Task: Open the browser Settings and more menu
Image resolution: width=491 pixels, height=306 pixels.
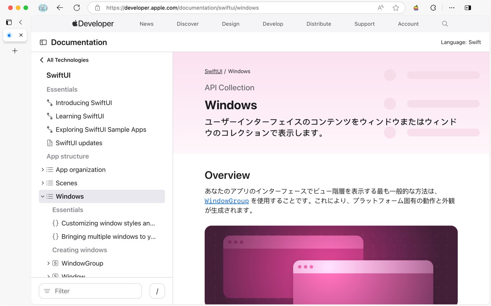Action: tap(452, 8)
